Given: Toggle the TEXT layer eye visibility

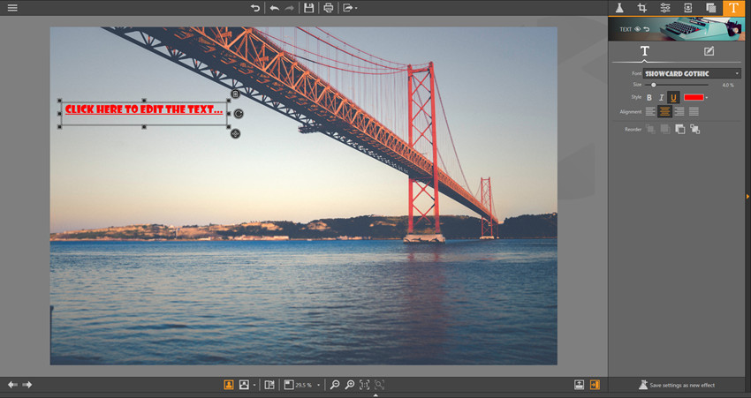Looking at the screenshot, I should point(638,29).
